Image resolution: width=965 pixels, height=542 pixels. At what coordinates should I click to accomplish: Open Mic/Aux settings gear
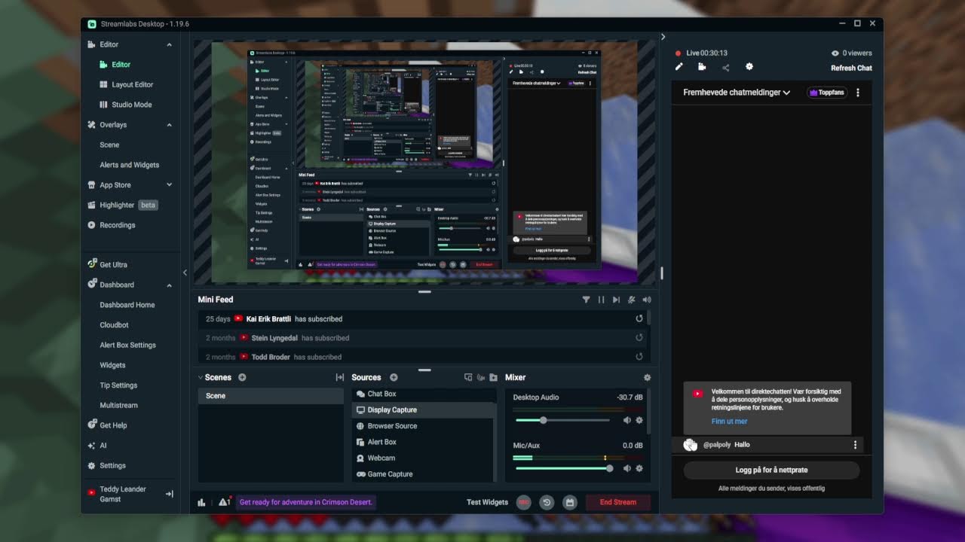point(639,468)
